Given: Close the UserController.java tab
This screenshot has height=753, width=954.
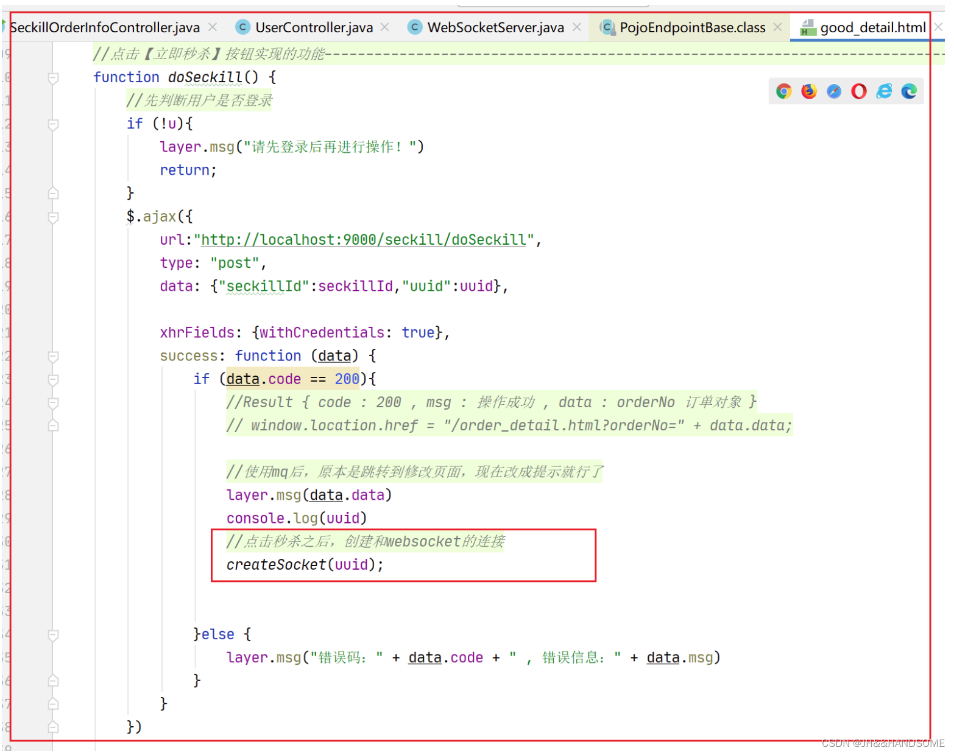Looking at the screenshot, I should tap(384, 27).
